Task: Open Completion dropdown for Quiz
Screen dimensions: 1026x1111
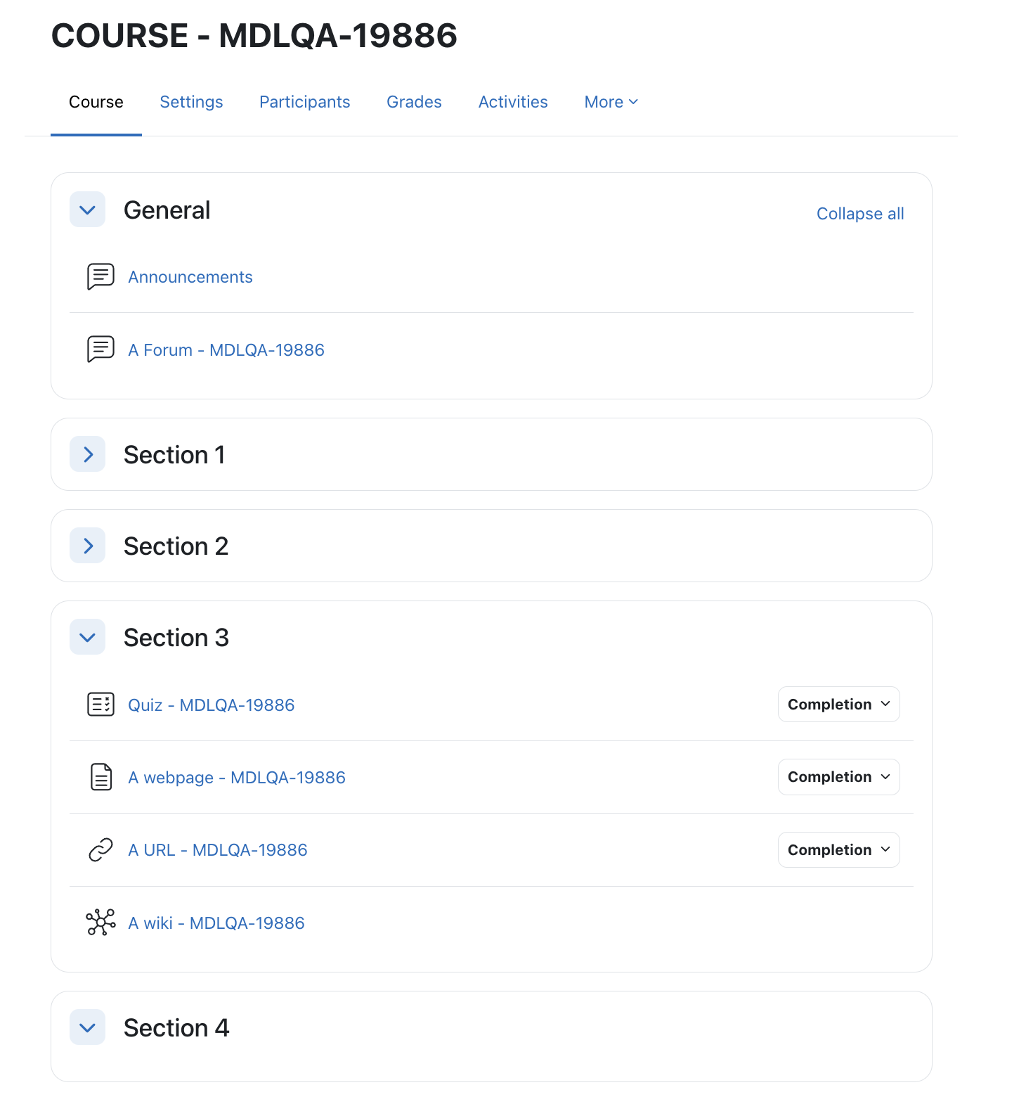Action: (x=838, y=704)
